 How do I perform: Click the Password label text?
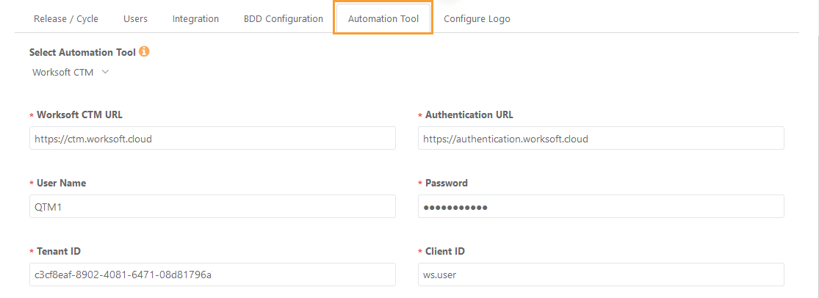pyautogui.click(x=446, y=183)
